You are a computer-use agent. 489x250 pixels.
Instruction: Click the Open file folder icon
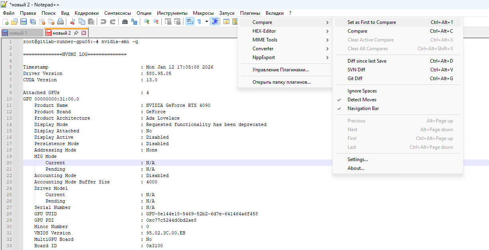14,22
